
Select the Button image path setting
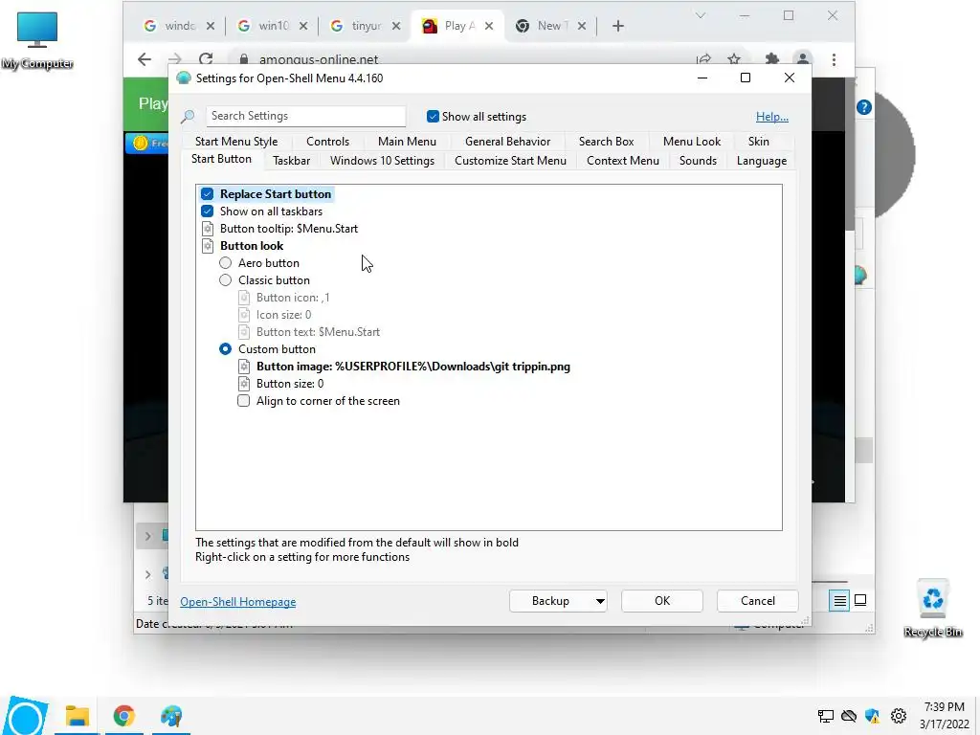(x=413, y=367)
